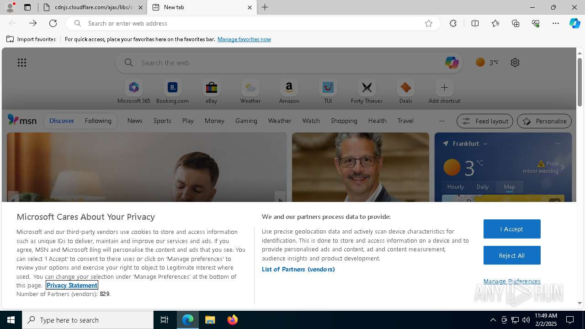Open the app launcher grid icon
Screen dimensions: 585x329
point(22,63)
